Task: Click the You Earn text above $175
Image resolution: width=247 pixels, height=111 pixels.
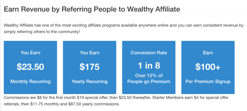Action: (x=89, y=53)
